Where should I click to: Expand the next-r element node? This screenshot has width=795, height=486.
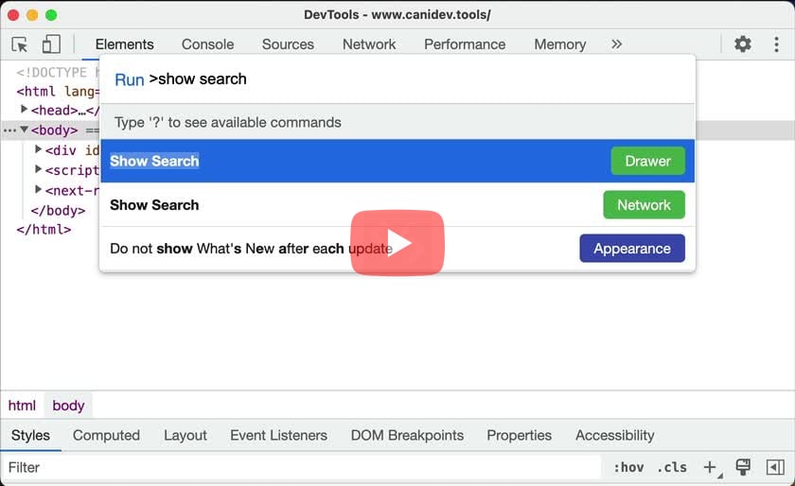[x=38, y=189]
